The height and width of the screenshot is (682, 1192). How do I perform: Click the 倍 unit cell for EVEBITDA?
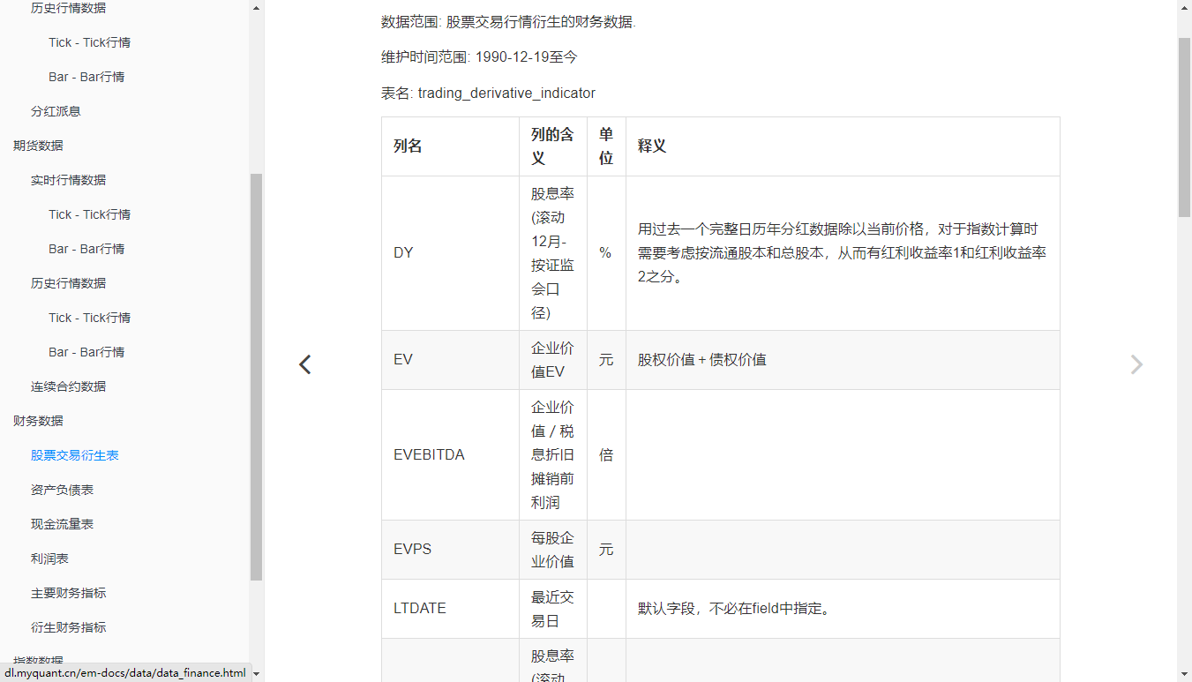606,454
